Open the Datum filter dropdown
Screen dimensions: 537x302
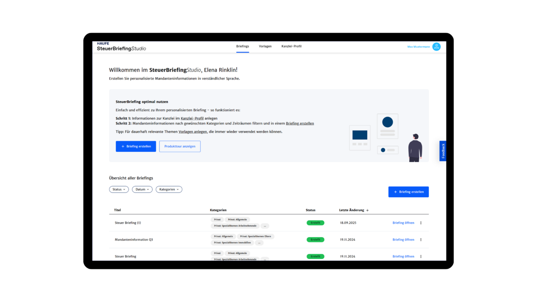(x=142, y=189)
